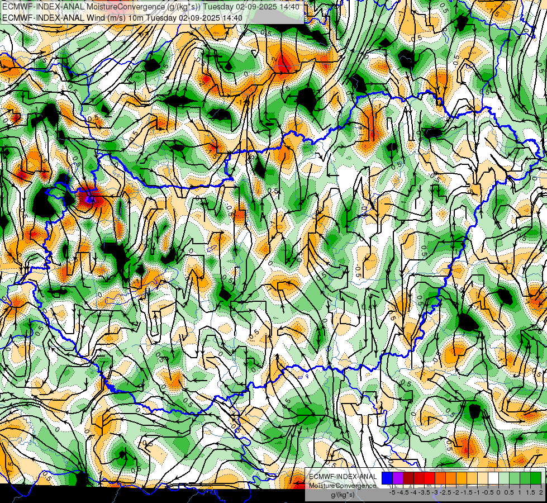Pick the amber swatch between -2 and -1.5
The image size is (547, 503).
click(x=461, y=478)
